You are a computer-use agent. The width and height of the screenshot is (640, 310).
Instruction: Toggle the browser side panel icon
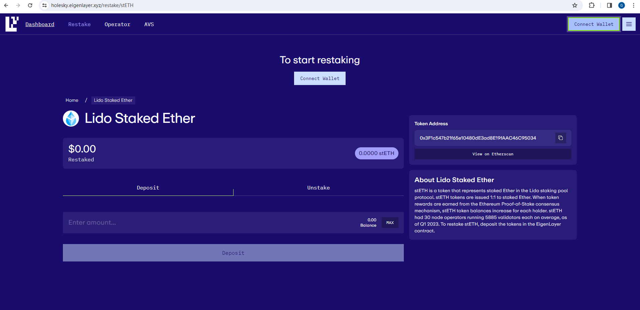pyautogui.click(x=609, y=5)
